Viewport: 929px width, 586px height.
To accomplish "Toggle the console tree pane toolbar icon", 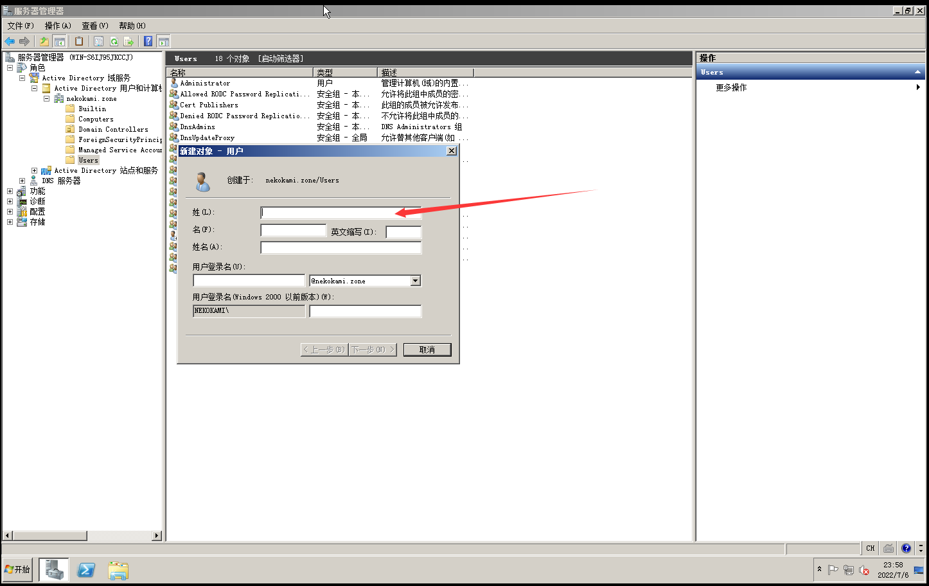I will [59, 41].
